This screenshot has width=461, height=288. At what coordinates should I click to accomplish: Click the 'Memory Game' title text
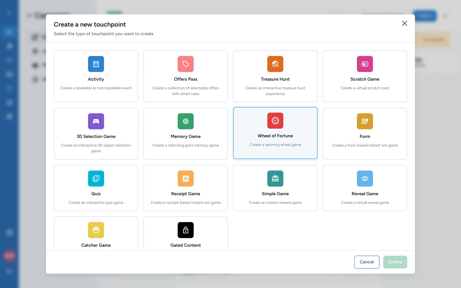pos(186,137)
